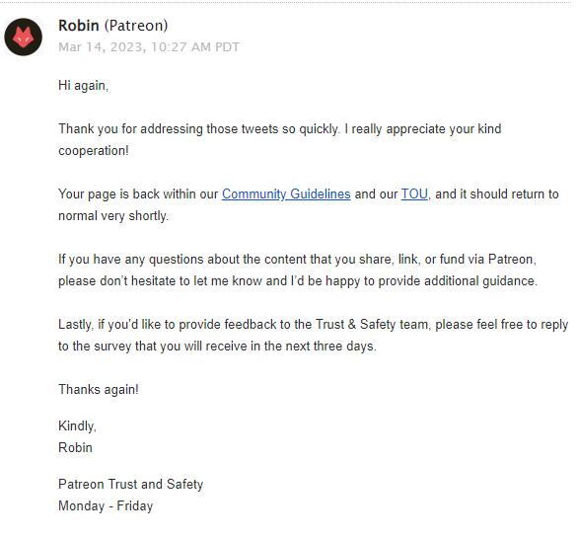Click the word 'cooperation!' in the message
The image size is (579, 539).
tap(94, 151)
